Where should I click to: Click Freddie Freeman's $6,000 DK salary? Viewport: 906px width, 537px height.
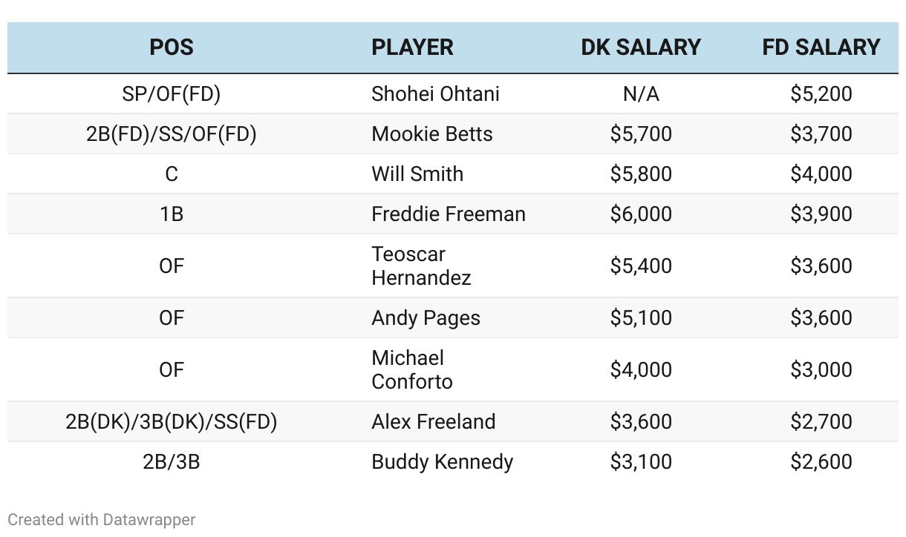coord(641,214)
